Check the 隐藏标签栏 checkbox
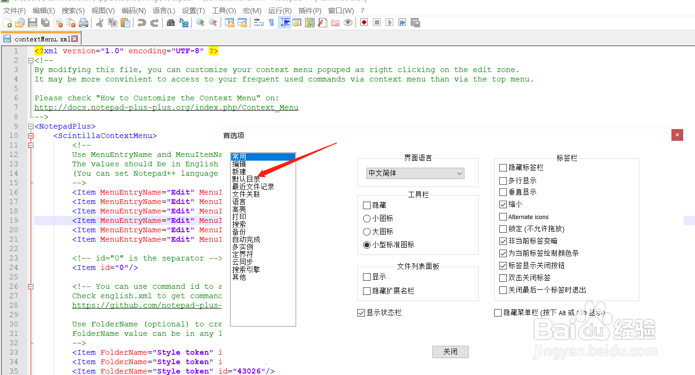This screenshot has height=375, width=695. 503,167
